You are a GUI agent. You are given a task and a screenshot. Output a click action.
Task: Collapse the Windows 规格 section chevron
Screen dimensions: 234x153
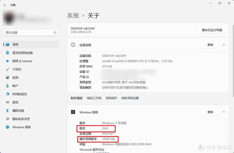pos(224,112)
